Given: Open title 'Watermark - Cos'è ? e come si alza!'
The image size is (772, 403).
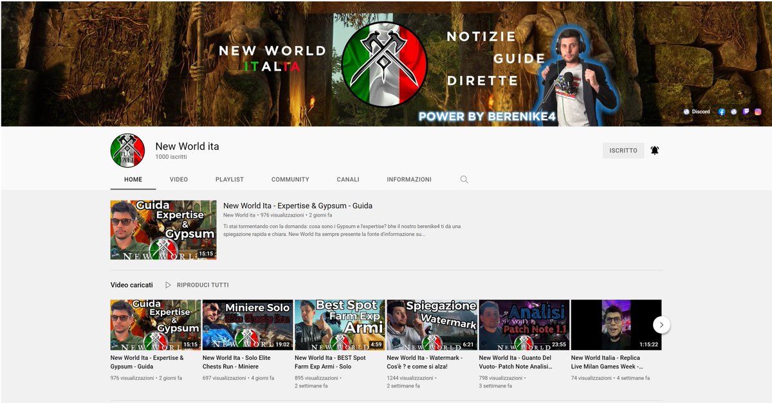Looking at the screenshot, I should (x=425, y=362).
